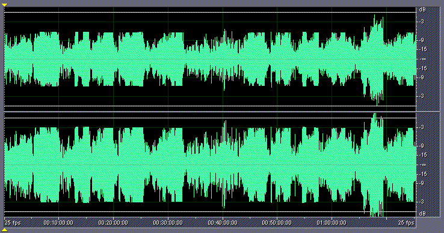Click the upper channel's -∞ center mark on the ruler
Image resolution: width=444 pixels, height=233 pixels.
(423, 59)
